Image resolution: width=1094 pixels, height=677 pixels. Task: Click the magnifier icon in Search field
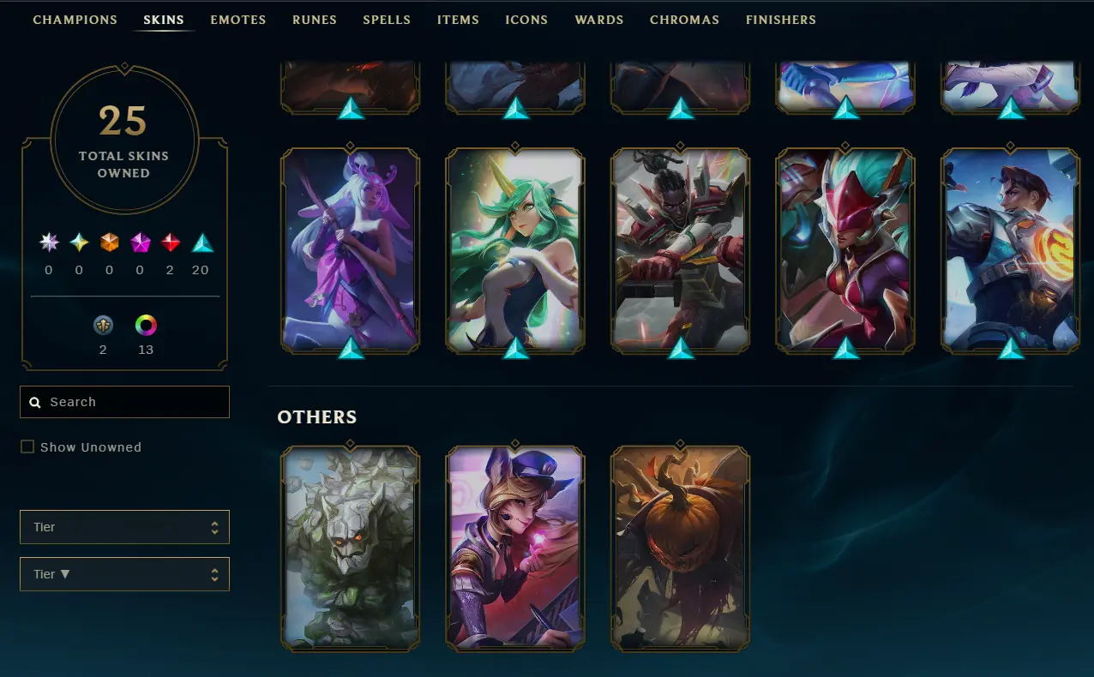coord(35,402)
